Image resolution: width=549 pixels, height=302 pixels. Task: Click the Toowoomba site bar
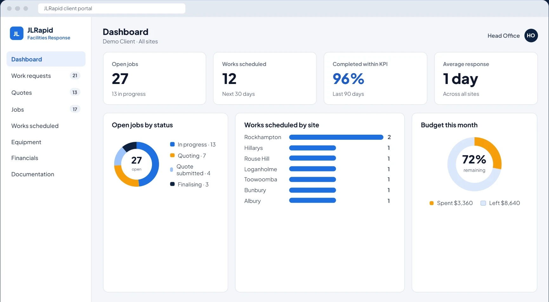pyautogui.click(x=313, y=180)
